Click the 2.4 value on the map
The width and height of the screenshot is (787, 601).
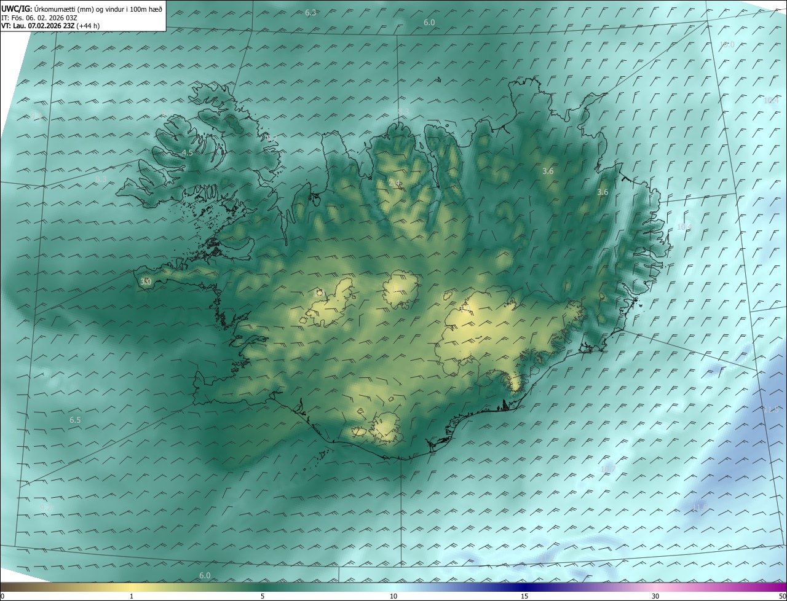395,183
